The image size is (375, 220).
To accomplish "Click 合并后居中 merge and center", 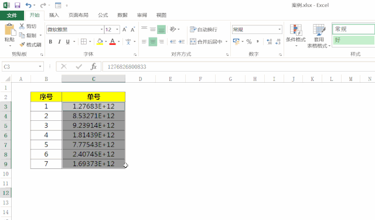I will click(x=206, y=42).
